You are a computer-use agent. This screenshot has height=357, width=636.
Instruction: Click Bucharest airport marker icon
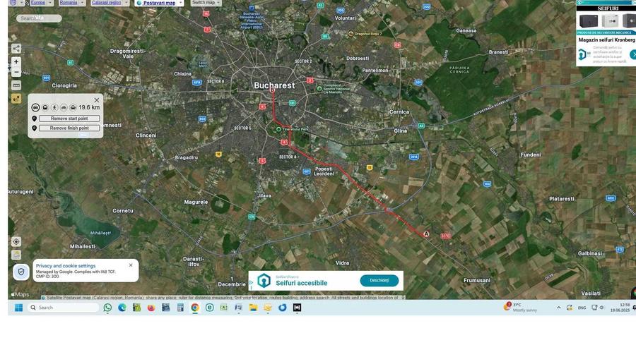[252, 8]
